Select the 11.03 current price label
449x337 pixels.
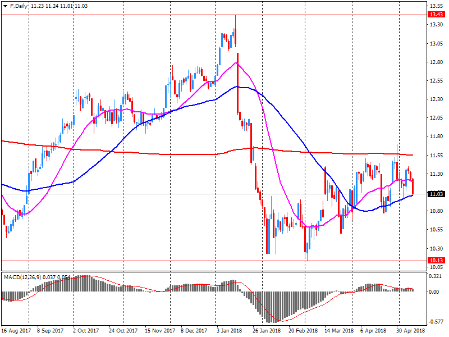436,194
